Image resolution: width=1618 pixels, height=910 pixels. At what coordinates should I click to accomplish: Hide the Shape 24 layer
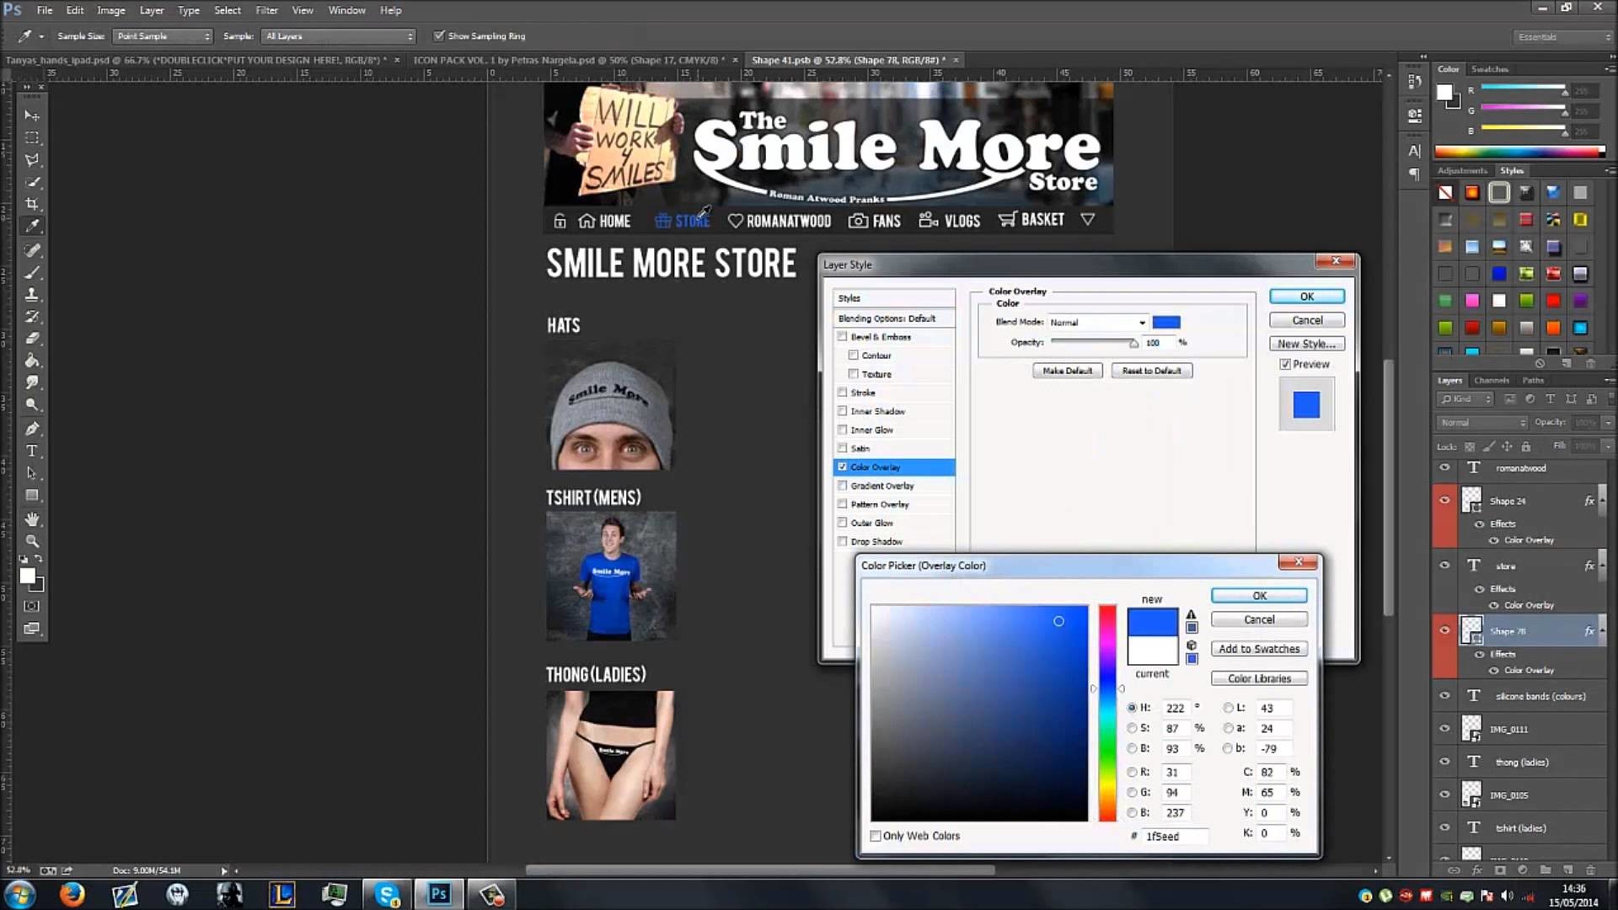[x=1444, y=500]
